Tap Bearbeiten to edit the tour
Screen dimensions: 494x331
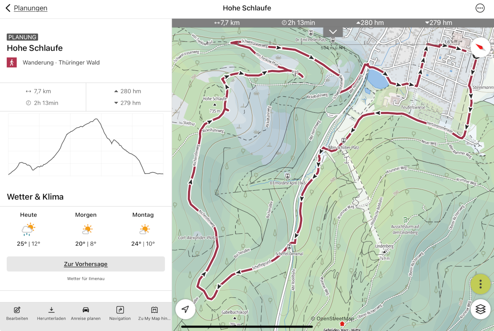tap(17, 313)
